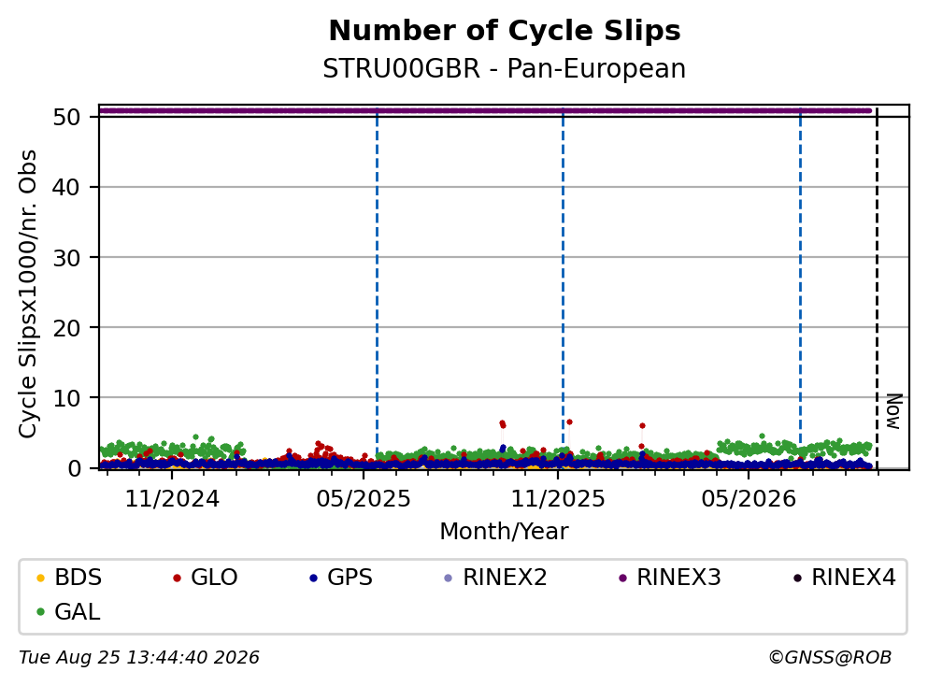This screenshot has height=686, width=928.
Task: Click the 05/2025 x-axis tick label
Action: point(364,499)
